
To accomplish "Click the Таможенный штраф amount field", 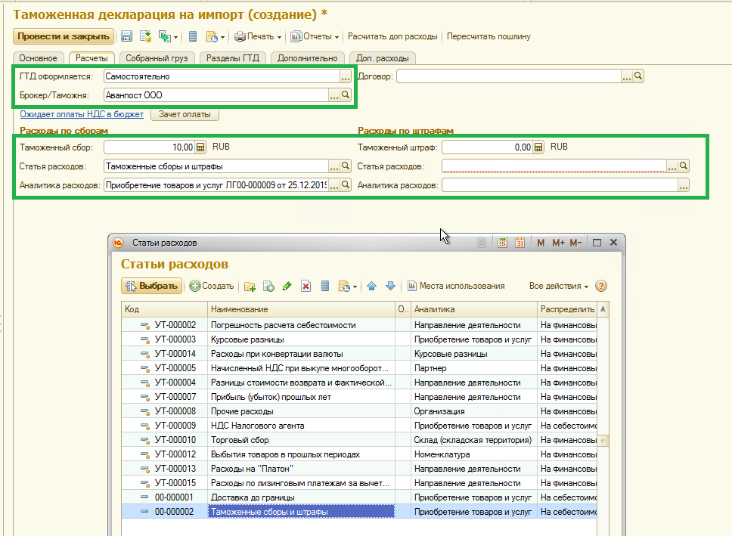I will click(x=488, y=147).
